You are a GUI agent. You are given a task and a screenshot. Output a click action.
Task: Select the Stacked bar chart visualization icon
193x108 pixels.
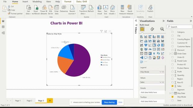141,37
